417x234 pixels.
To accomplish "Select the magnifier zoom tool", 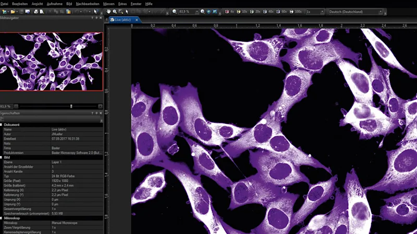I will [x=115, y=11].
